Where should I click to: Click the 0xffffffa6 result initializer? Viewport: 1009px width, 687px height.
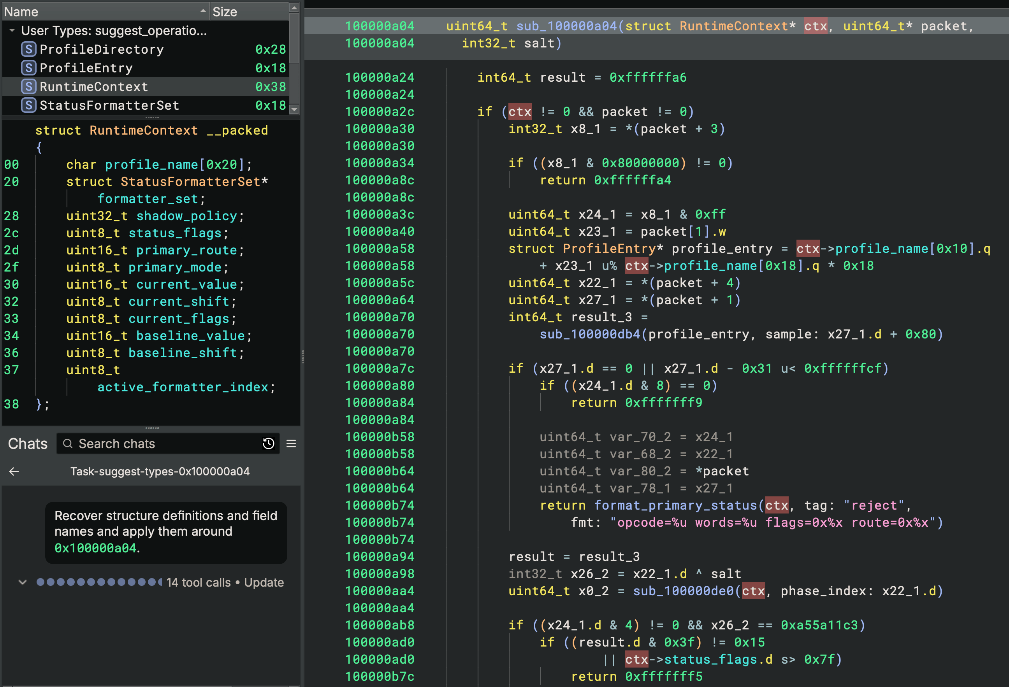[648, 77]
